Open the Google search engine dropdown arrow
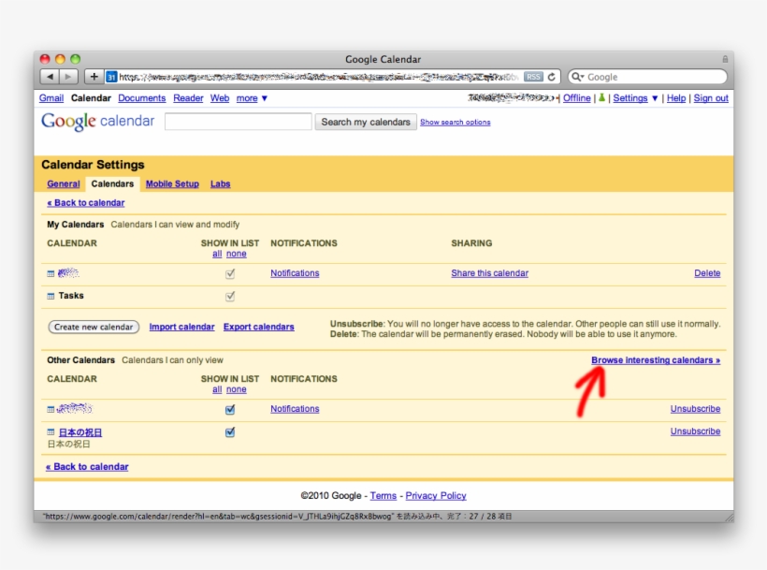 (x=583, y=77)
